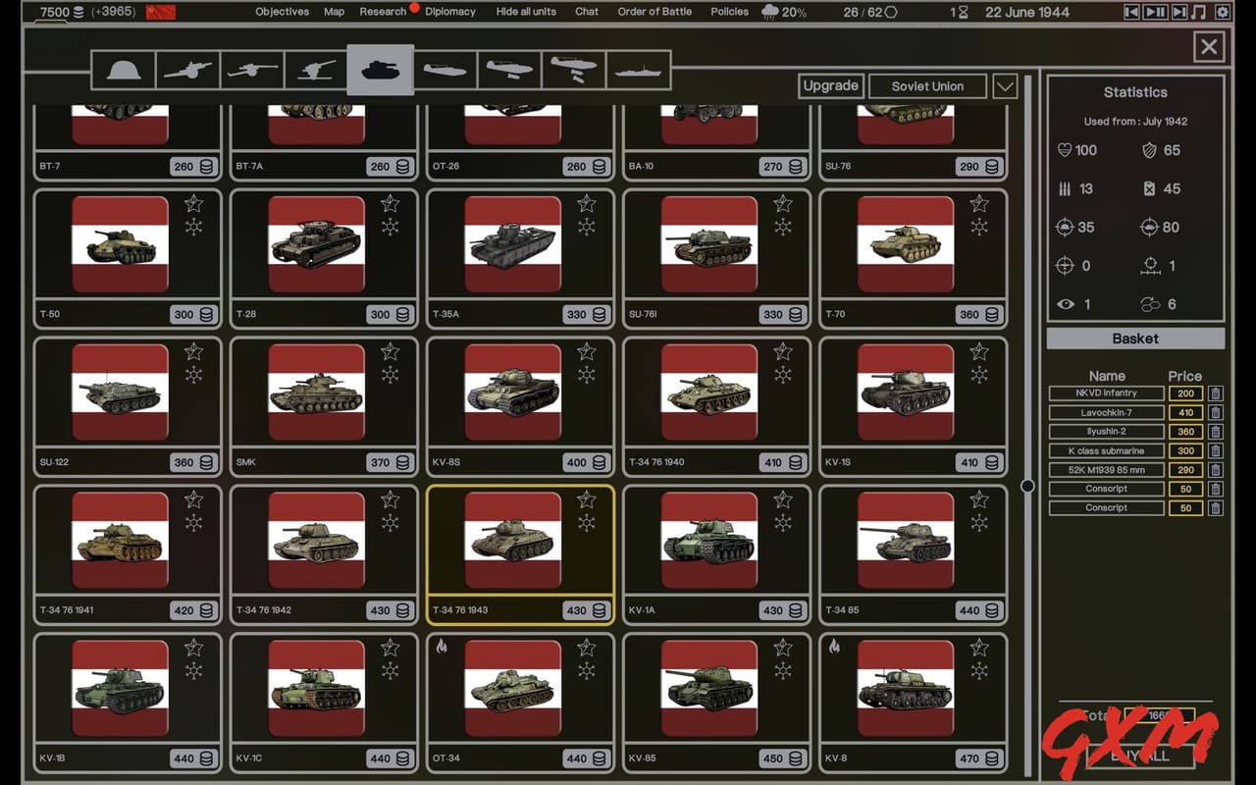Viewport: 1256px width, 785px height.
Task: Open the Research menu
Action: (x=383, y=12)
